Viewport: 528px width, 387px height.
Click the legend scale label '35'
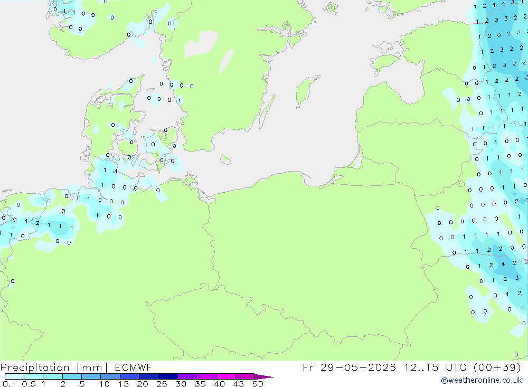(200, 384)
